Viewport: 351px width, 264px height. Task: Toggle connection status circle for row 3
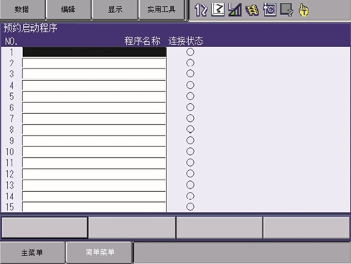pyautogui.click(x=190, y=74)
